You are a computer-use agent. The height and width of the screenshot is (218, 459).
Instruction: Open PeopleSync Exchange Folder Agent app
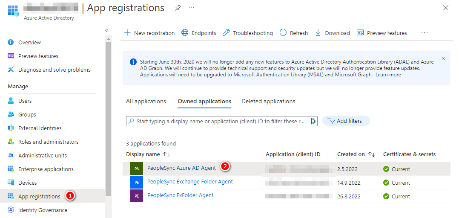click(x=190, y=182)
